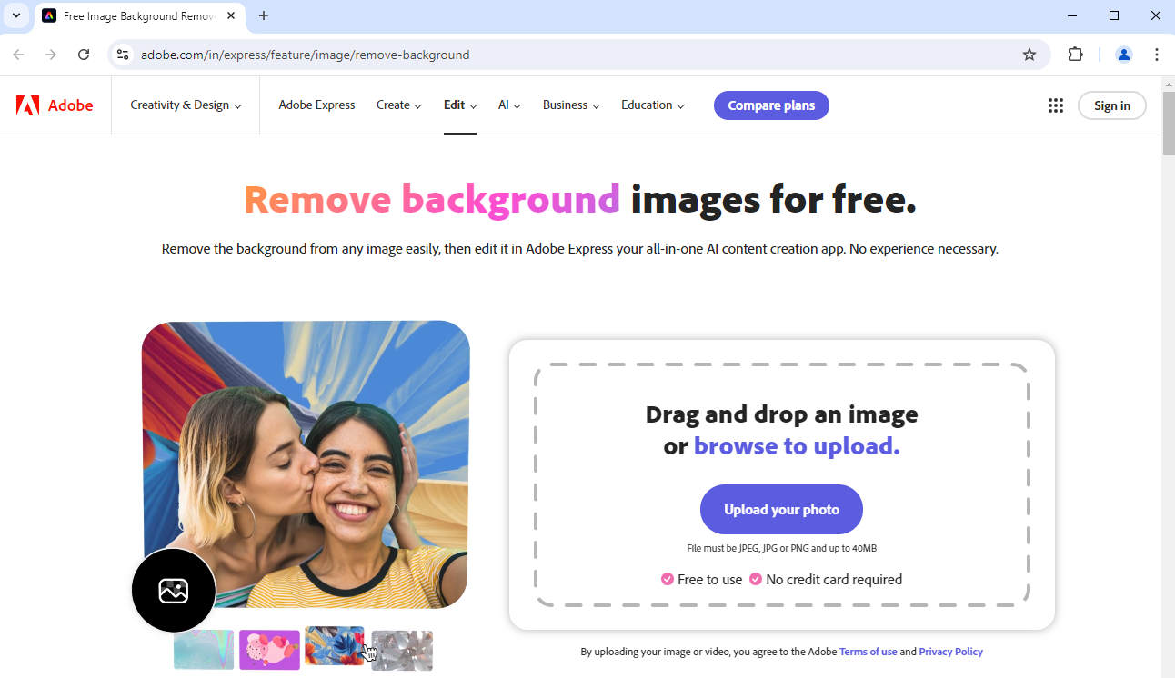
Task: Click the image gallery icon on the photo
Action: [173, 590]
